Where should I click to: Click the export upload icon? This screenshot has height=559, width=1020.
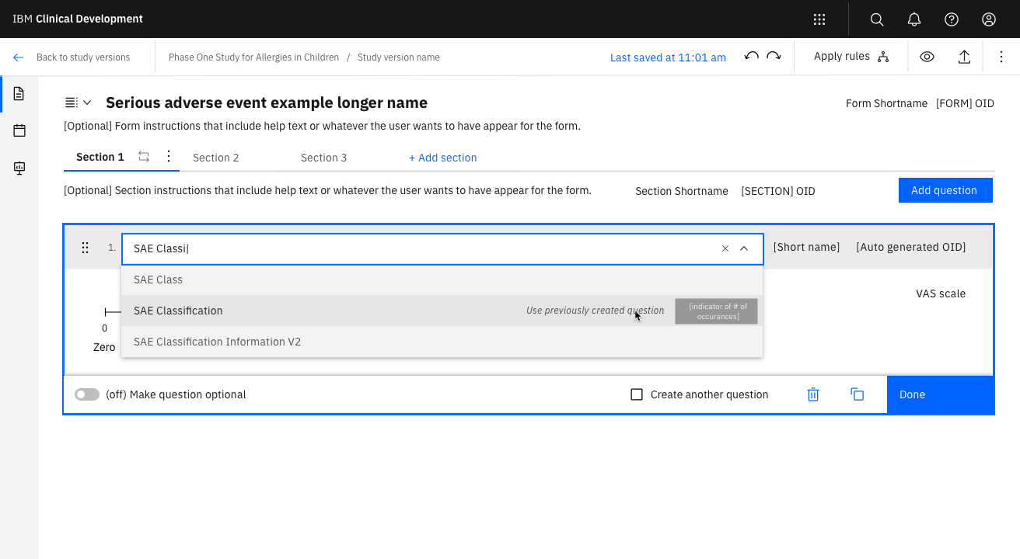click(x=964, y=57)
